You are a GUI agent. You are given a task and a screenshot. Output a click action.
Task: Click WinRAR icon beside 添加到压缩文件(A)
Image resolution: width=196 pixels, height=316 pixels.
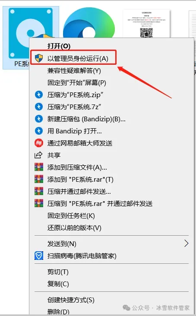[39, 167]
